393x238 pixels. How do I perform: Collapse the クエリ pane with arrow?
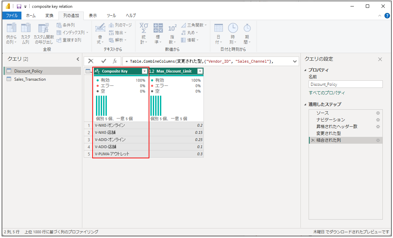pyautogui.click(x=78, y=59)
